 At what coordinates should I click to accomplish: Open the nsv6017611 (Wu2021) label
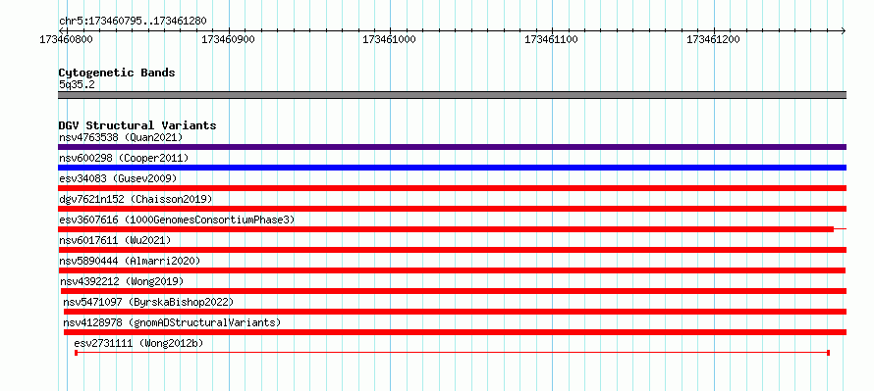coord(115,240)
